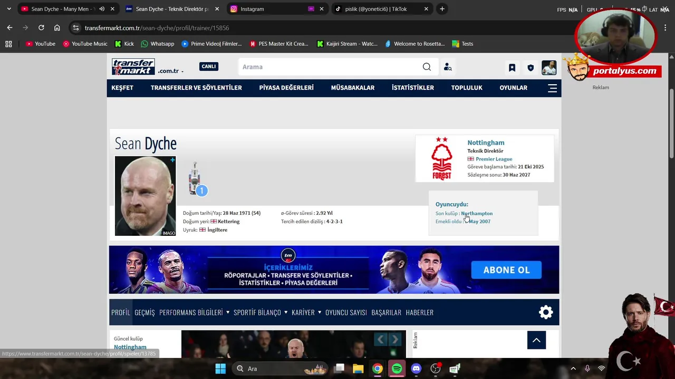
Task: Click the Windows taskbar search box
Action: coord(281,368)
